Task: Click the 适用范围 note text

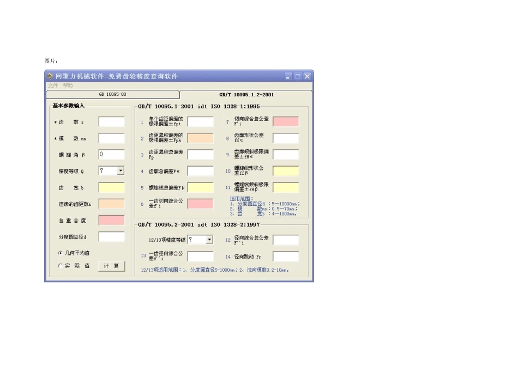Action: [x=264, y=206]
